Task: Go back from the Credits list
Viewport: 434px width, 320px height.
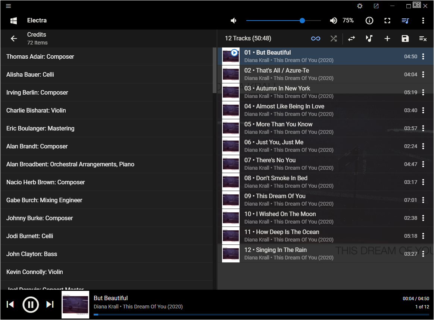Action: 14,39
